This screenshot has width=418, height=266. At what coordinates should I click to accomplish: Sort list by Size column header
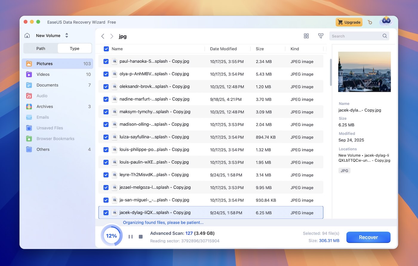click(259, 49)
